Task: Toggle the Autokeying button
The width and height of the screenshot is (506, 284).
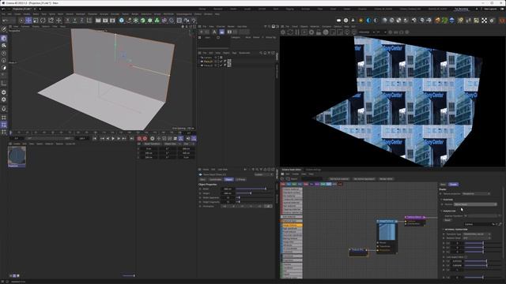Action: click(145, 139)
